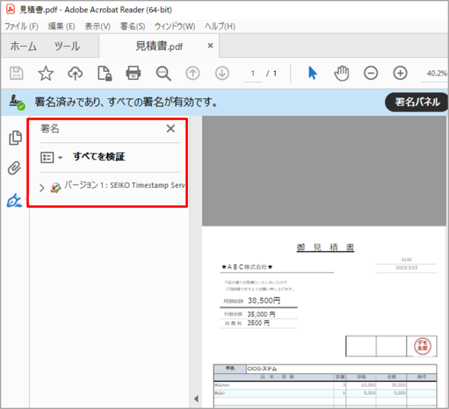Click the 38,500円 total amount
Screen dimensions: 449x409
click(264, 301)
